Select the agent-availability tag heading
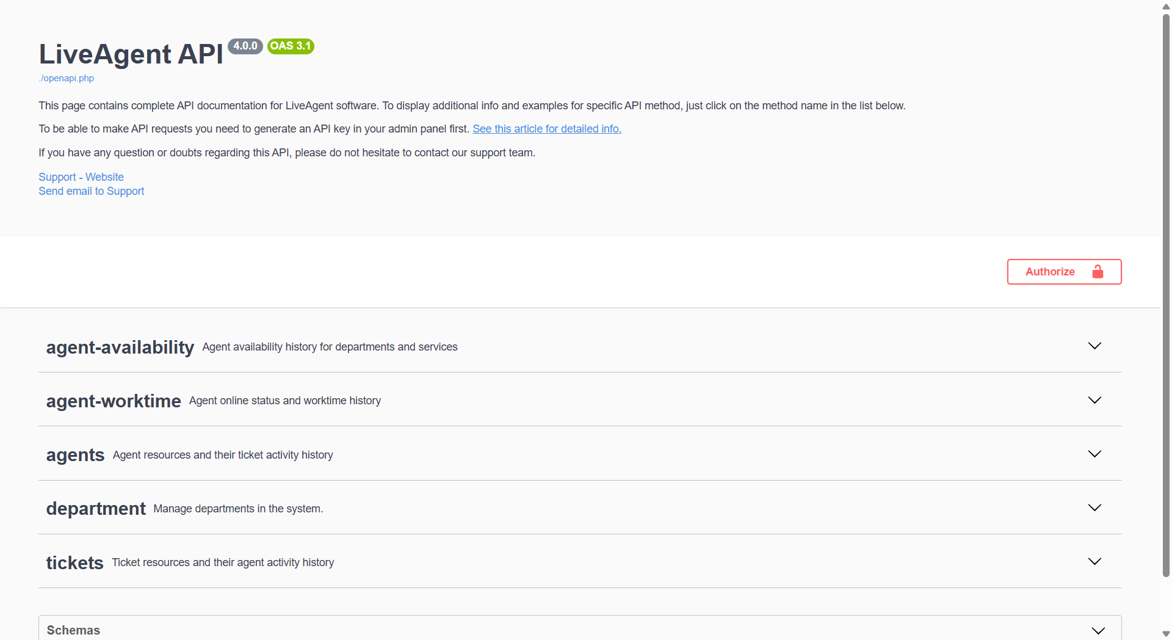 [x=120, y=347]
